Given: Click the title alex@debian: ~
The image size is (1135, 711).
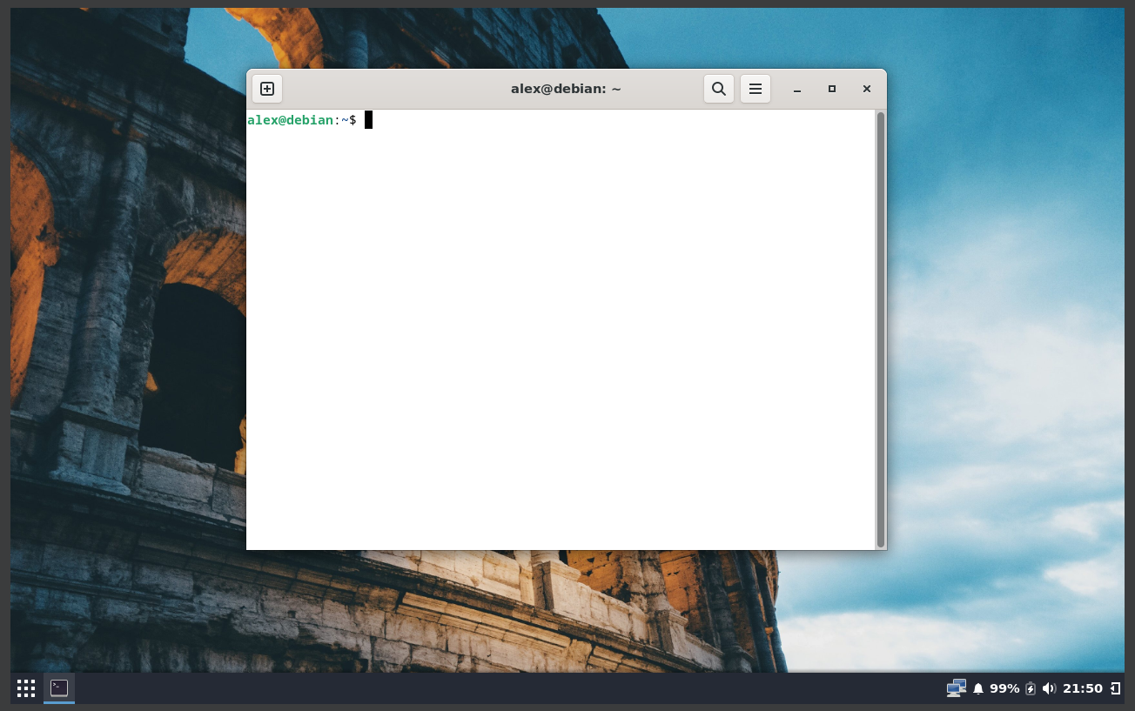Looking at the screenshot, I should tap(566, 88).
